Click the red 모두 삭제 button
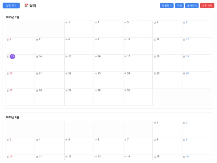Viewport: 217px width, 163px height. [x=207, y=6]
